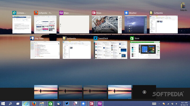Switch to the Filip Truta chat thumbnail
The image size is (190, 106).
(x=45, y=50)
